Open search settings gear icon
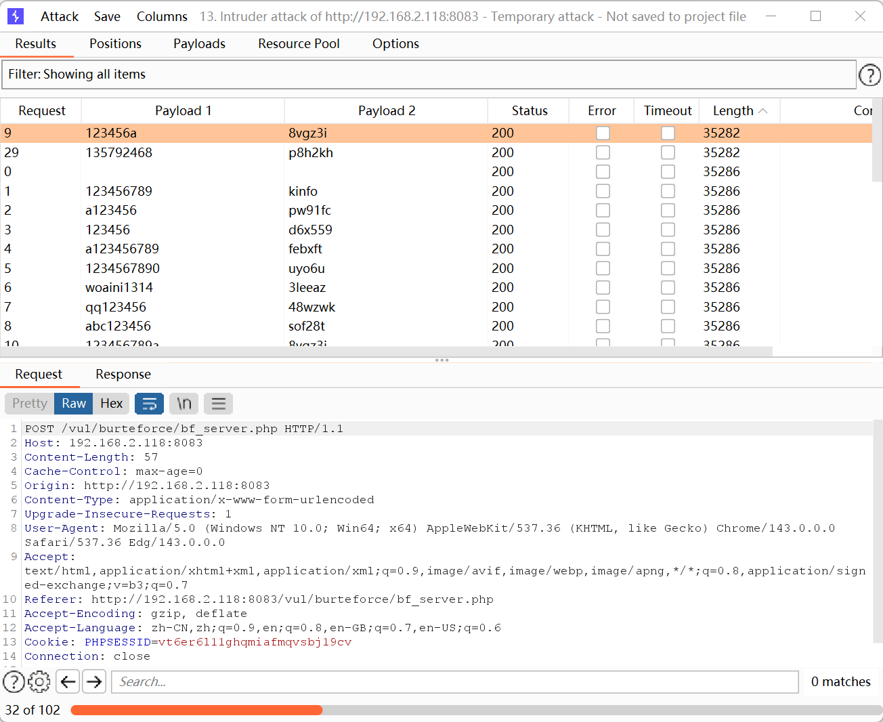 (39, 681)
